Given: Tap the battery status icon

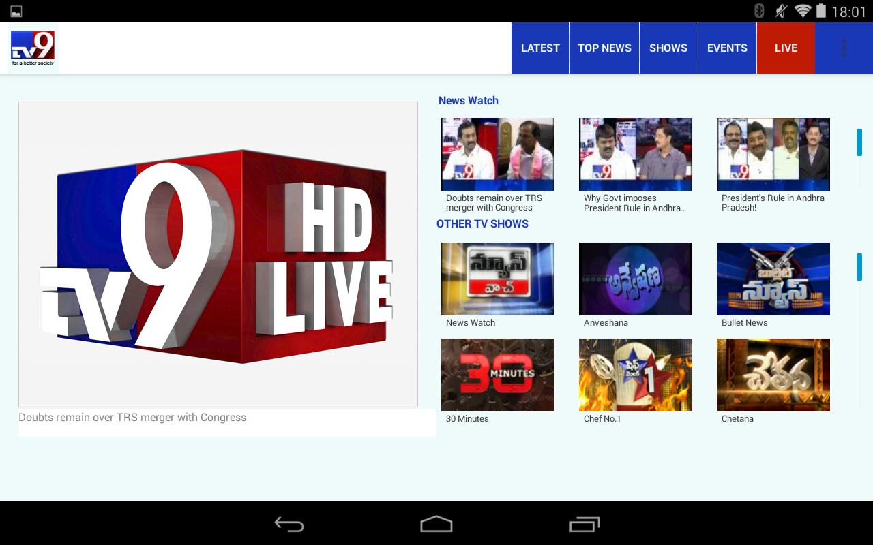Looking at the screenshot, I should click(x=821, y=11).
